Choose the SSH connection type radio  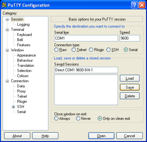108,50
